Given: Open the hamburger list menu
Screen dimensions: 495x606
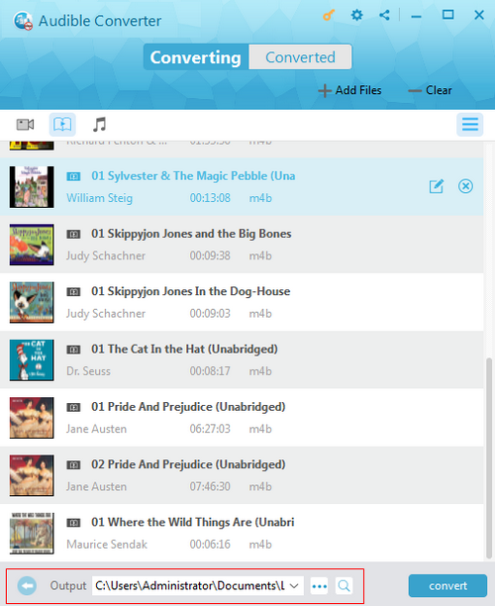Looking at the screenshot, I should [470, 125].
